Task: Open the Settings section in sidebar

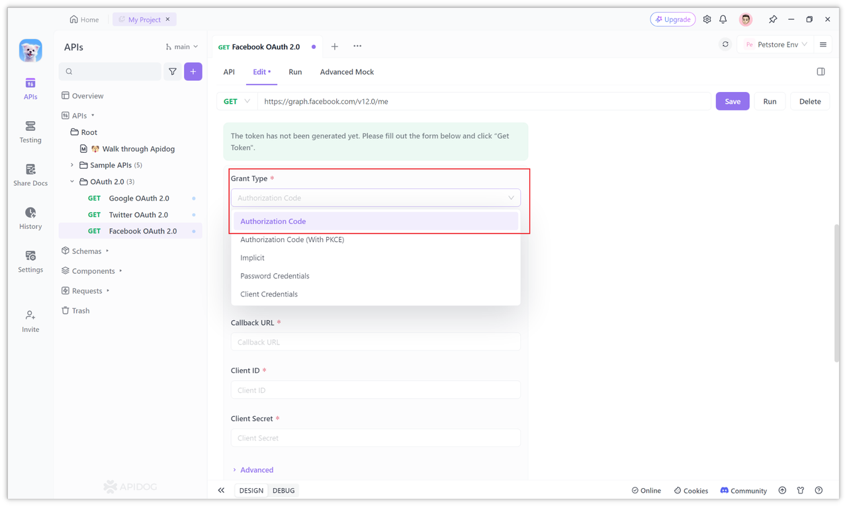Action: [x=30, y=261]
